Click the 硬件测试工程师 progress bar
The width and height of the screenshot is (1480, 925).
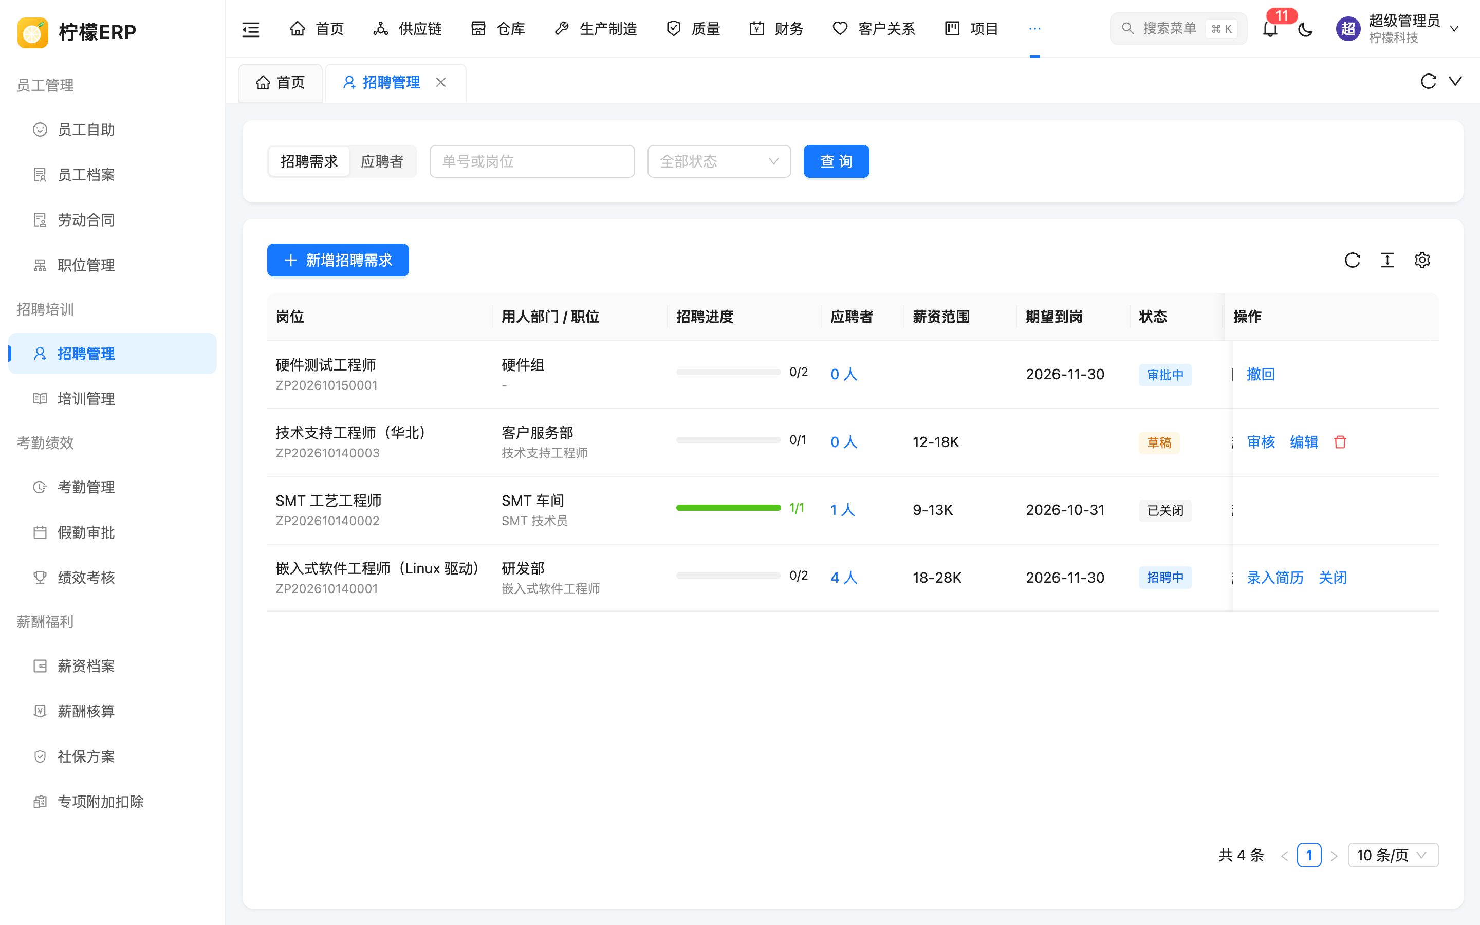coord(728,372)
